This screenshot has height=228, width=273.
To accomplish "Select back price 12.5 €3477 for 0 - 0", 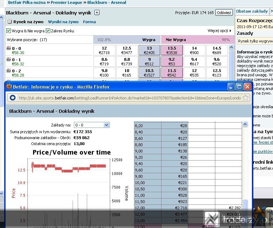I will (x=127, y=50).
